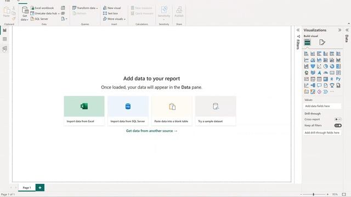Select the Gauge visual

click(x=325, y=73)
